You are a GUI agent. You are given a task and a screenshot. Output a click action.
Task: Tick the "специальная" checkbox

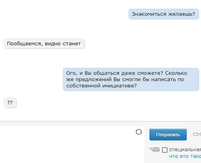point(165,150)
